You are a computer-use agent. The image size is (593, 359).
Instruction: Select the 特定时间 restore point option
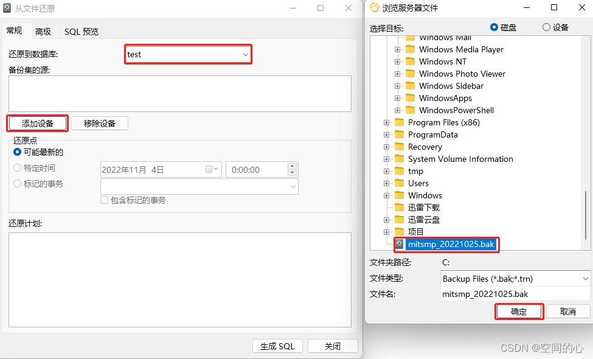pos(17,168)
